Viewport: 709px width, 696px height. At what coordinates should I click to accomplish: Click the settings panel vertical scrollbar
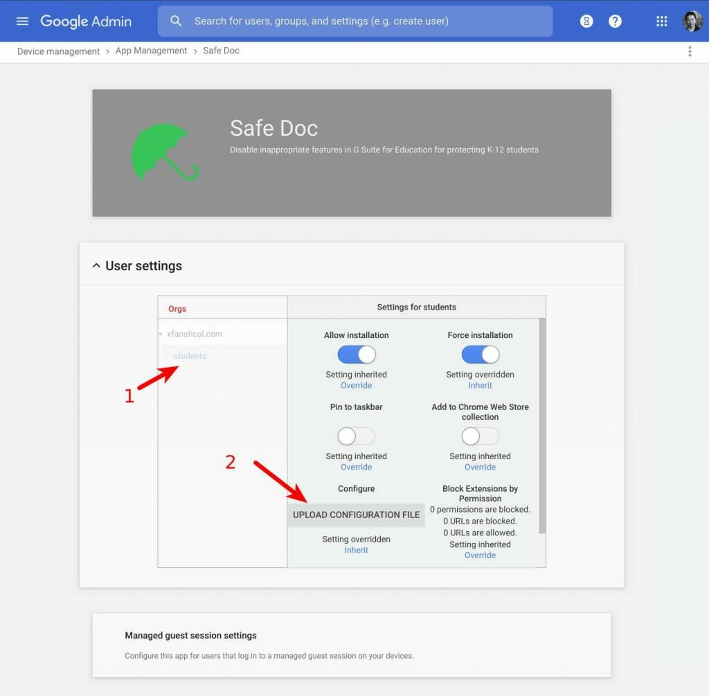pyautogui.click(x=542, y=426)
